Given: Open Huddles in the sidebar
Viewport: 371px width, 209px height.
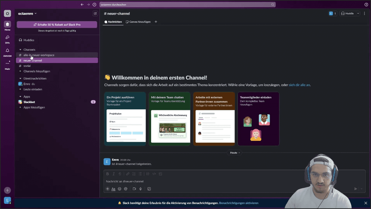Looking at the screenshot, I should coord(57,40).
